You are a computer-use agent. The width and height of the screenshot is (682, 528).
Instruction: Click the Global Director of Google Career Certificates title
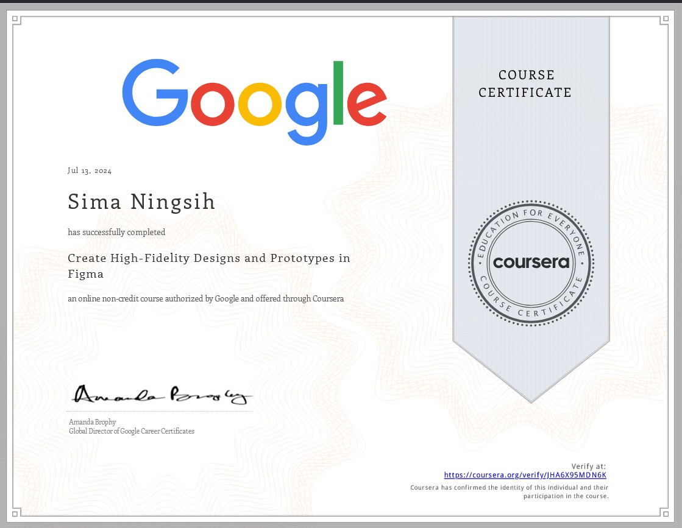point(132,431)
